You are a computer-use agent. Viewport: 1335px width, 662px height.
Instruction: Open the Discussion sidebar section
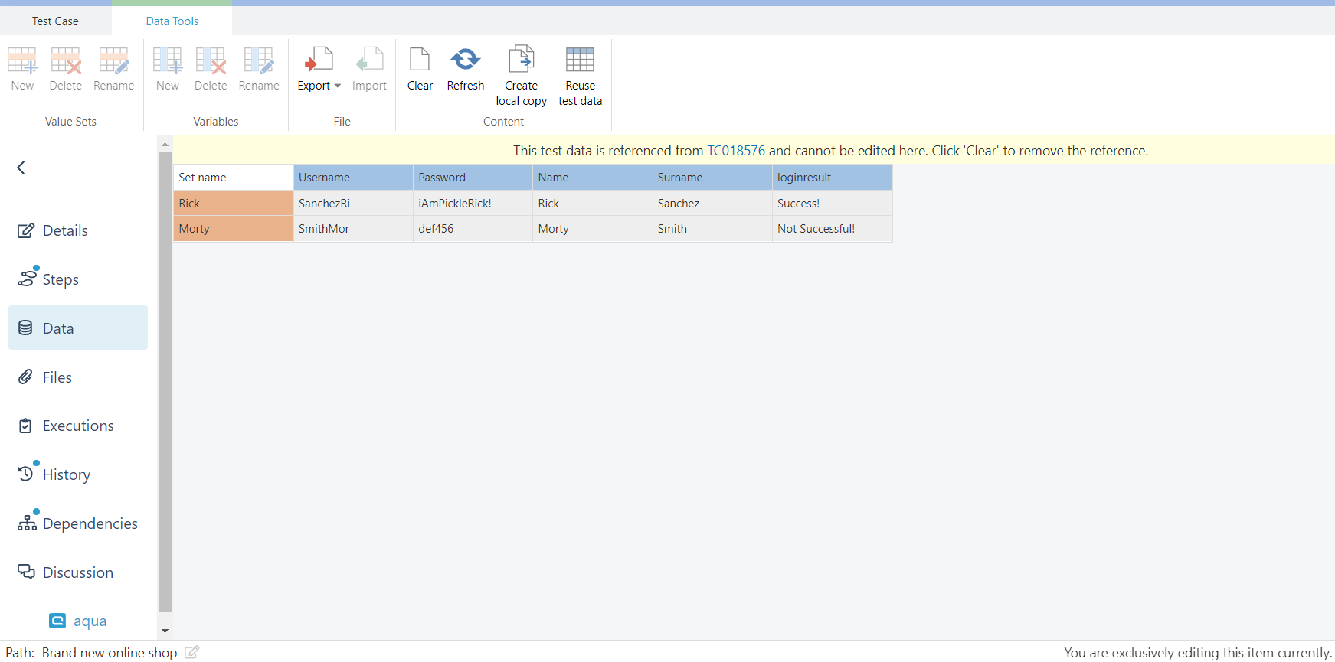click(x=77, y=572)
